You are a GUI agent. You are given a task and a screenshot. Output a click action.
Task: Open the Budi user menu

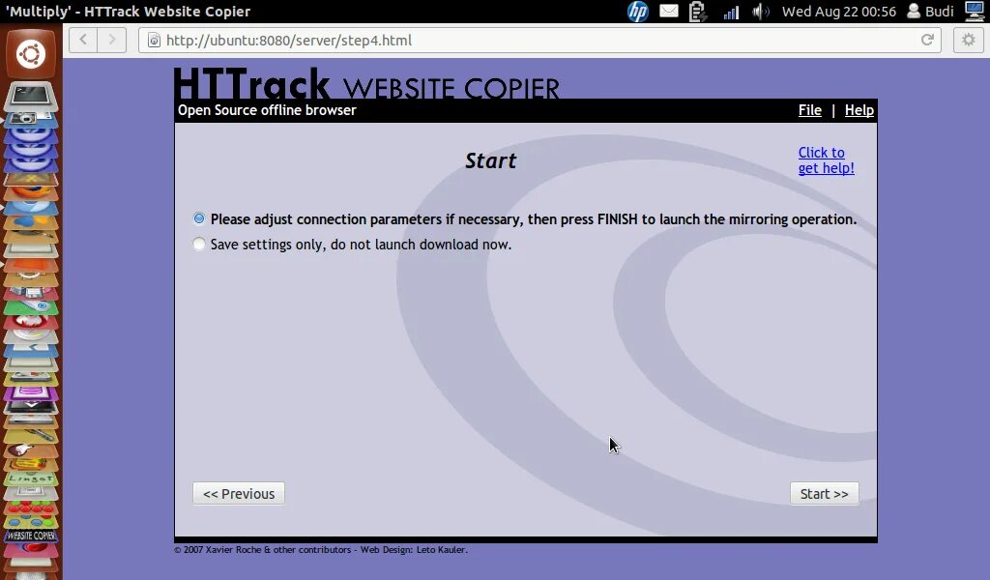point(931,12)
